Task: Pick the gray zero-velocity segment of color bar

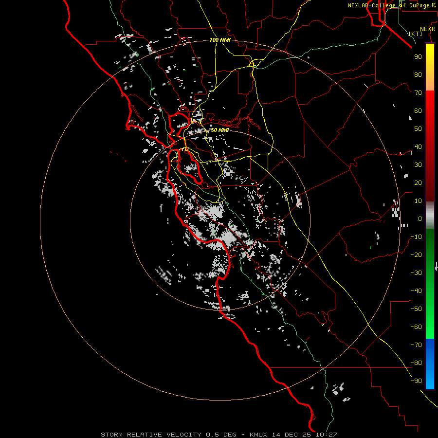Action: 430,216
